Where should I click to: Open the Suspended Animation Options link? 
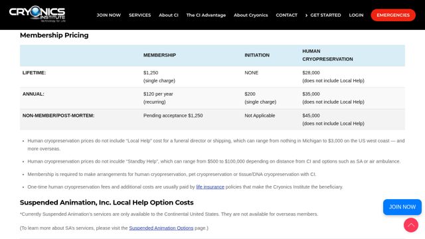coord(161,228)
